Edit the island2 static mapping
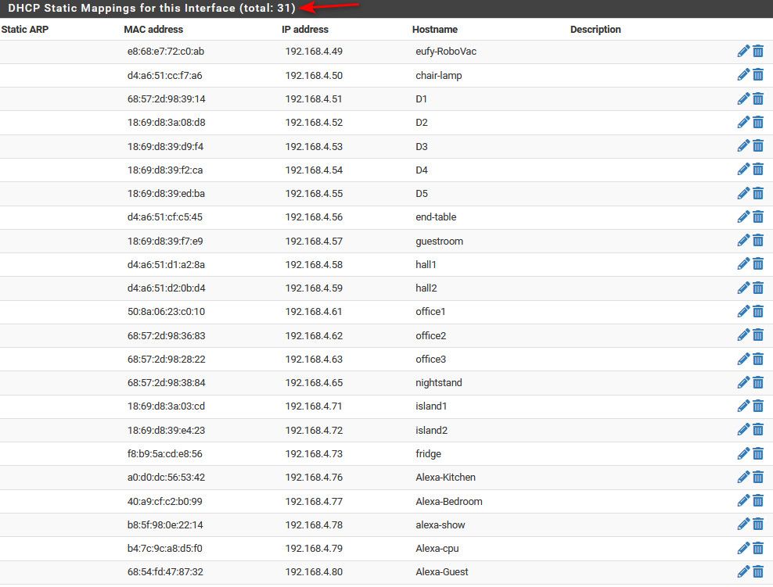 743,429
